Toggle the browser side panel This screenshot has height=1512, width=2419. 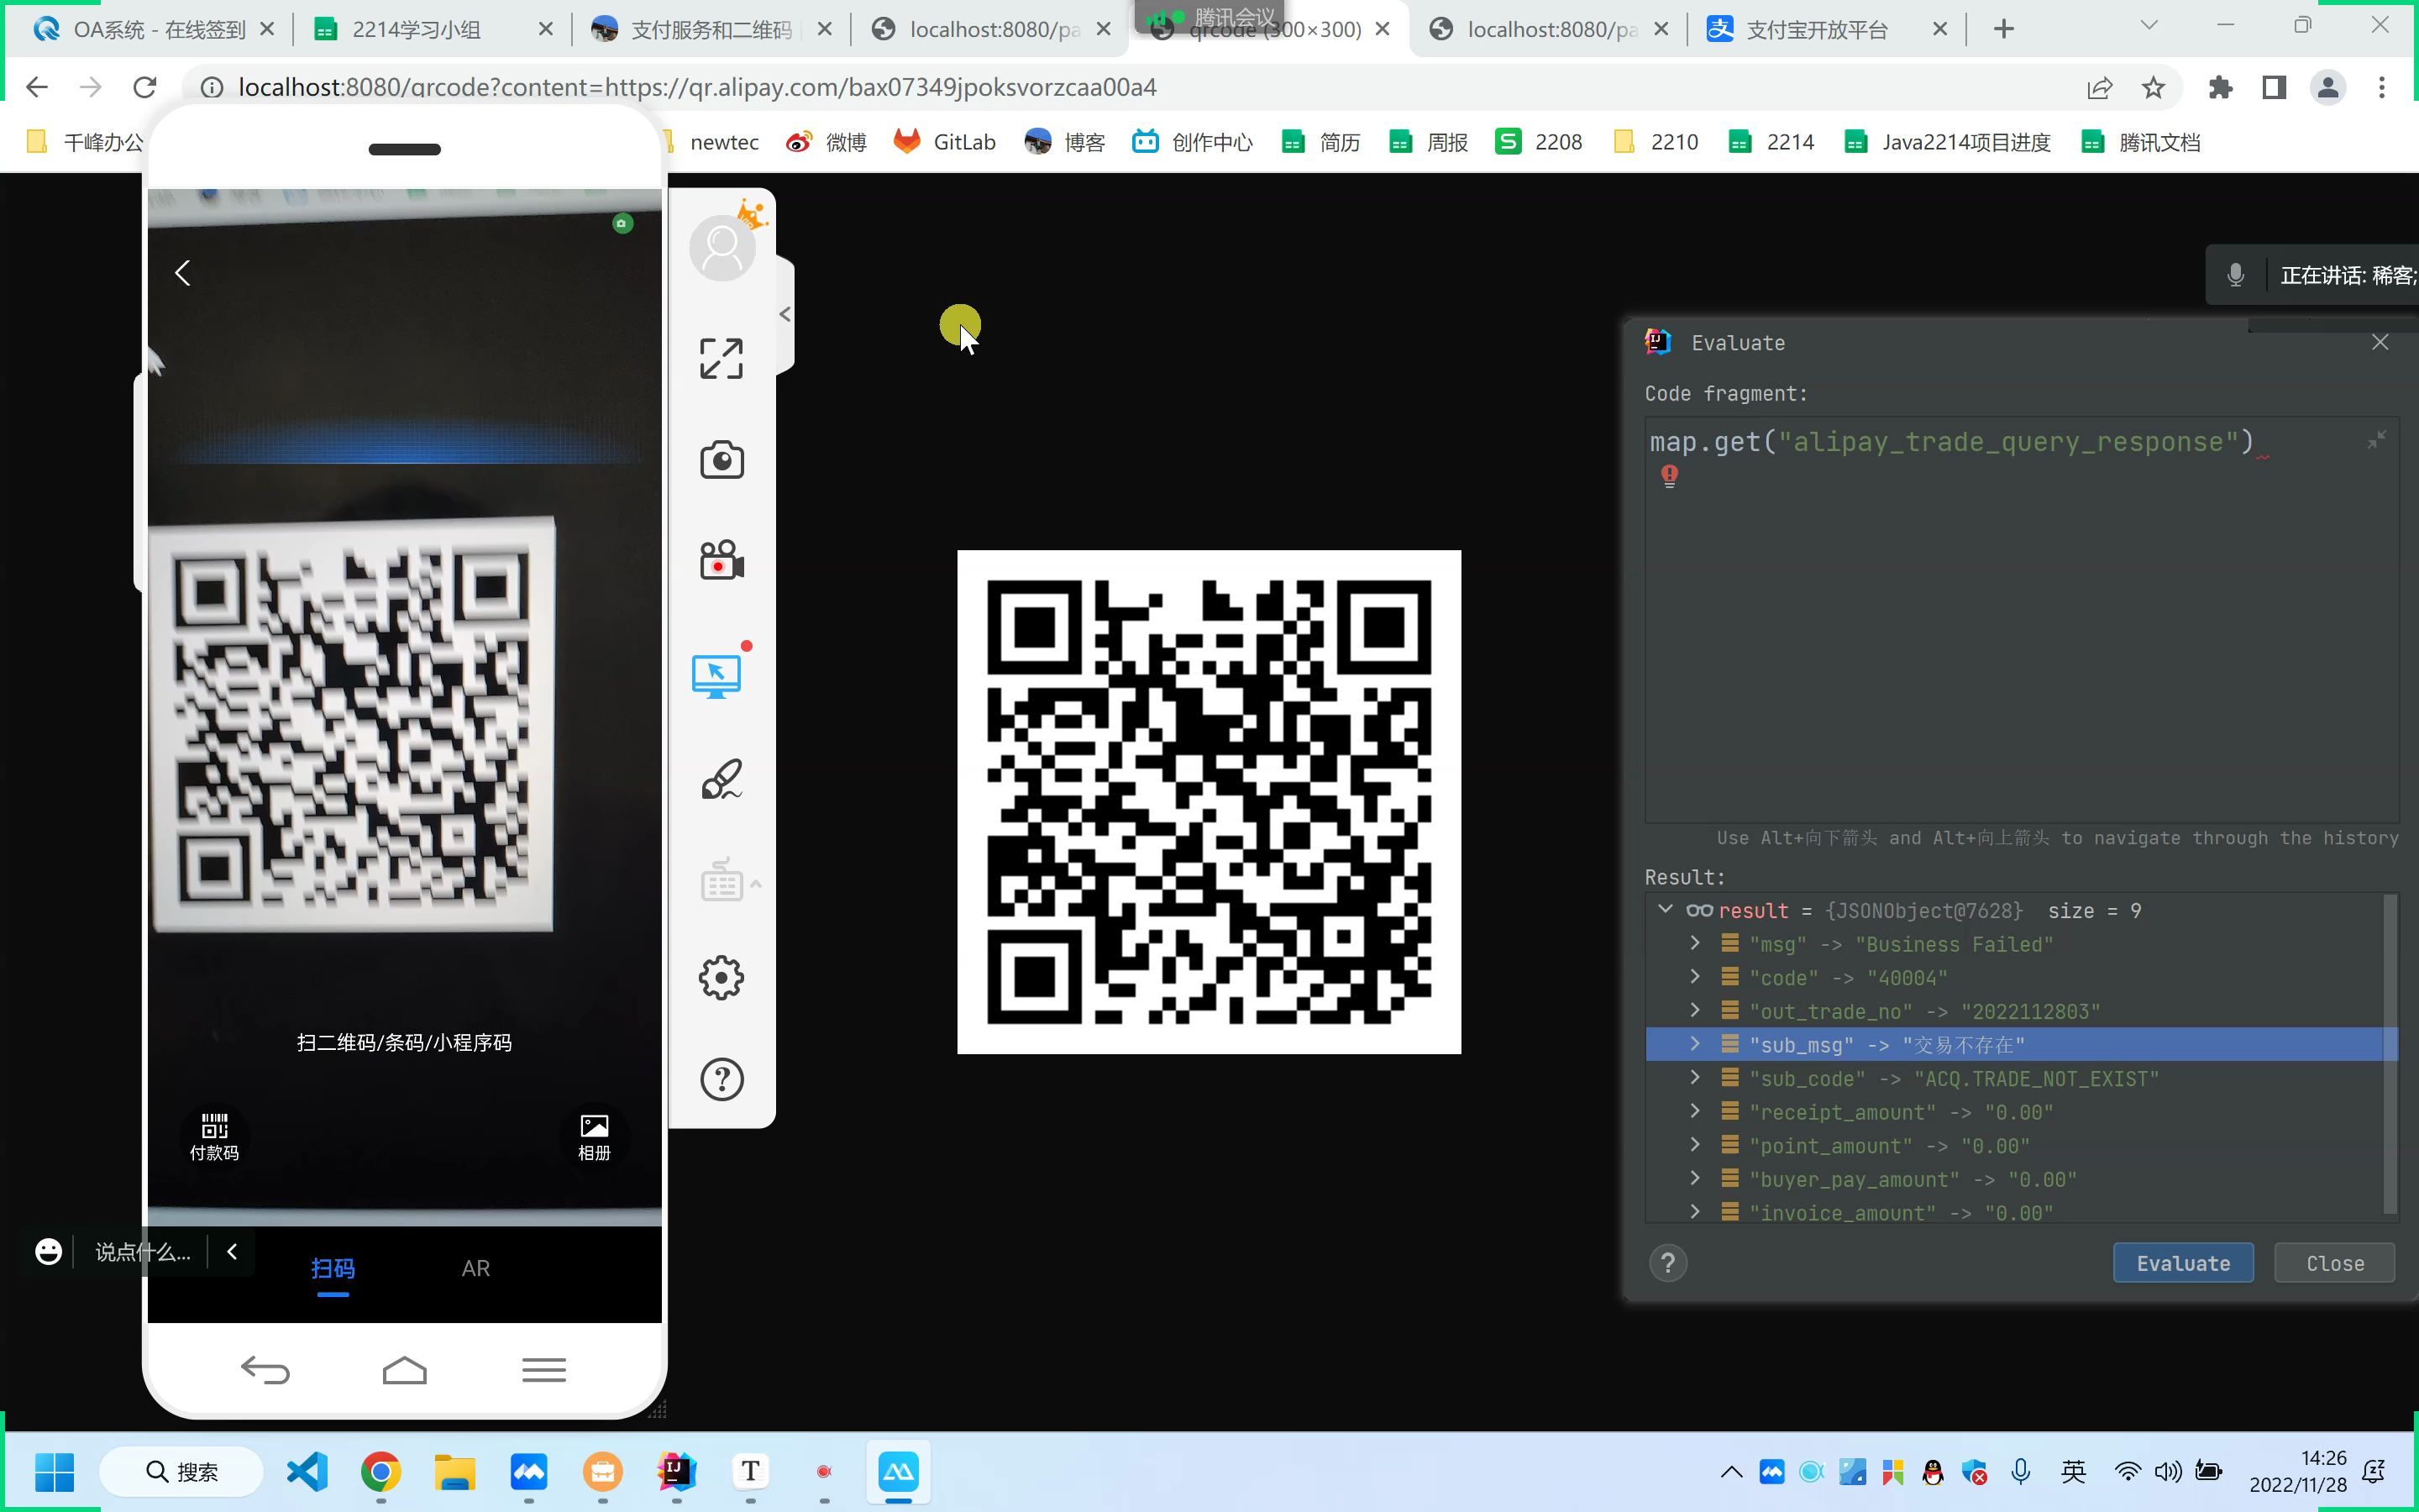click(2274, 87)
